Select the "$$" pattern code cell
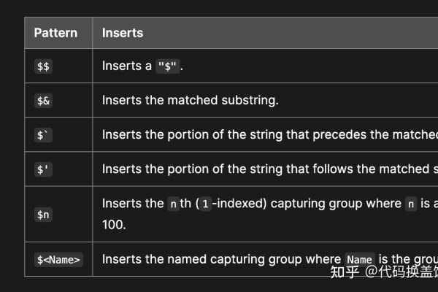438x292 pixels. (44, 66)
